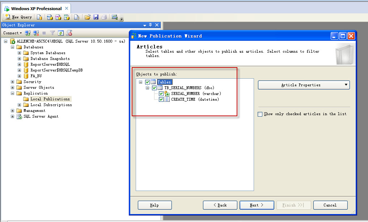Open a Database Engine Query
The height and width of the screenshot is (222, 368).
point(39,17)
